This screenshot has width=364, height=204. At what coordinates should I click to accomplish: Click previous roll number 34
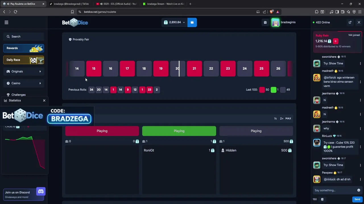point(91,90)
